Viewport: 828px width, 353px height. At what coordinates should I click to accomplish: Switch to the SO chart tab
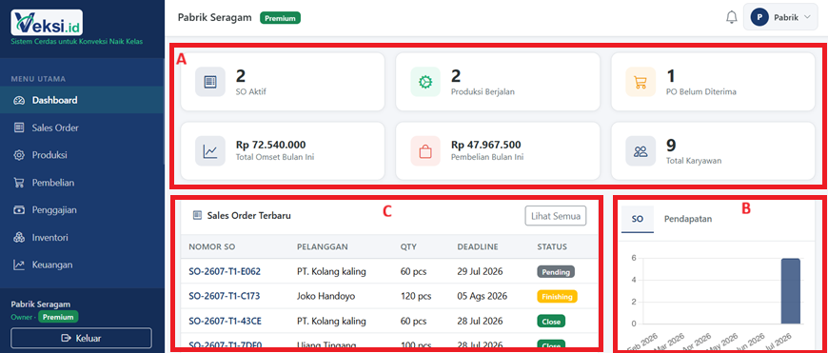638,219
